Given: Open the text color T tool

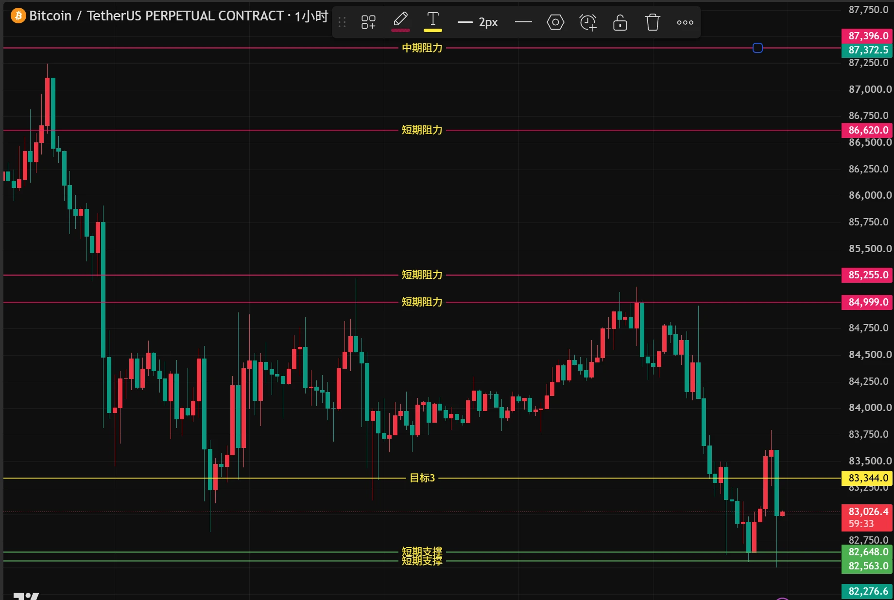Looking at the screenshot, I should (x=432, y=22).
